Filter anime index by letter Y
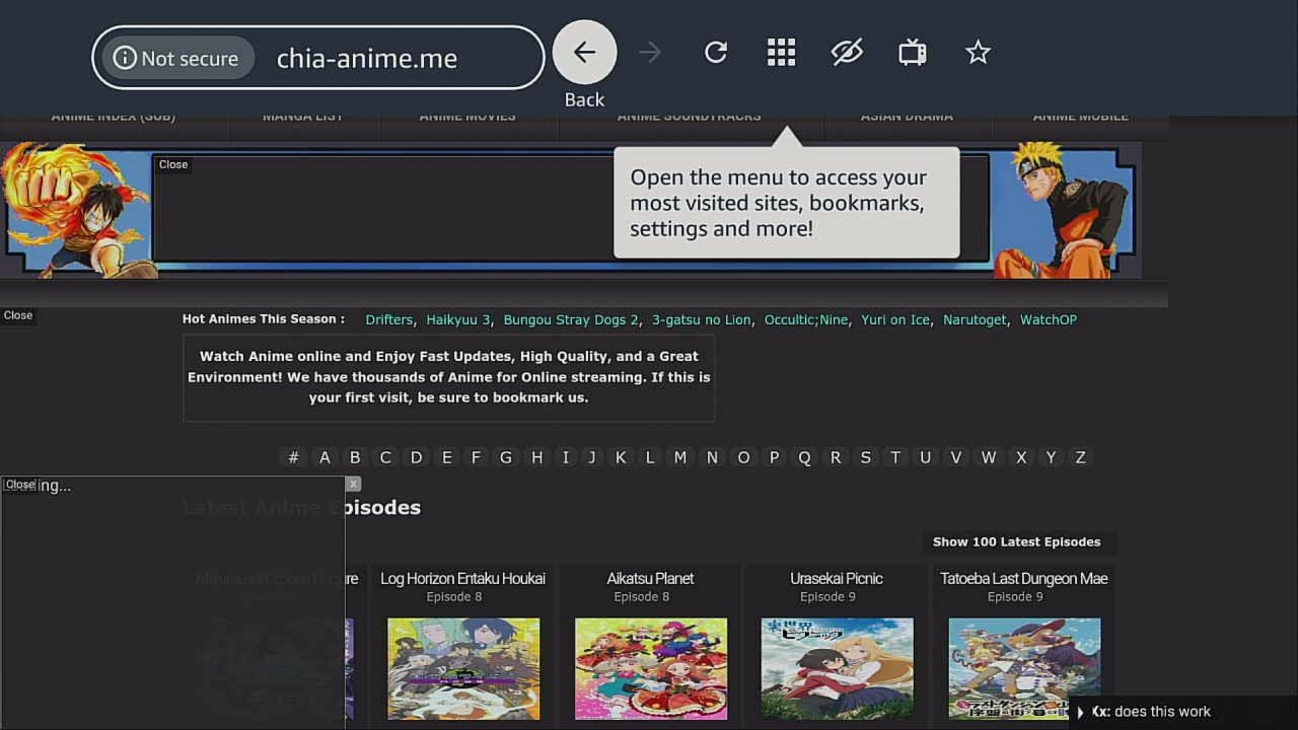 coord(1051,458)
